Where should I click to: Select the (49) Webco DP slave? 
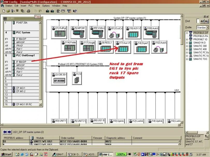97,32
